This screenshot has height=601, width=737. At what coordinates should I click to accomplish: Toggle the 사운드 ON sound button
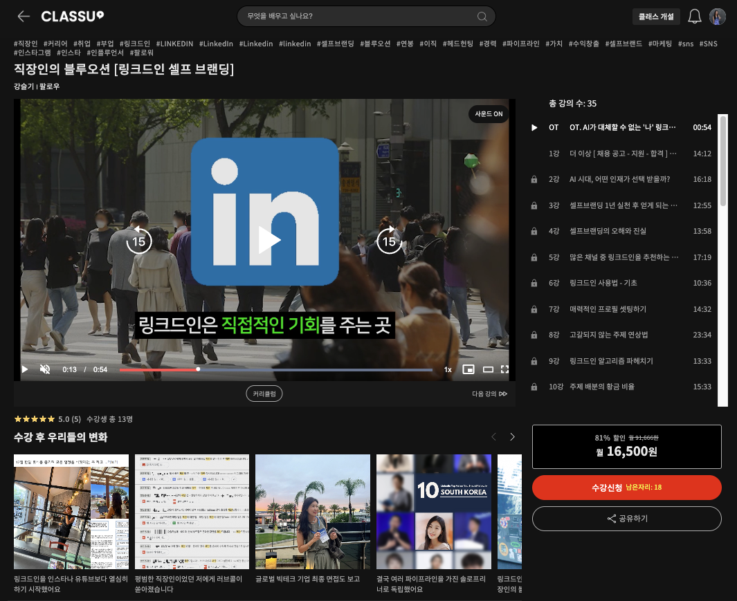coord(489,113)
